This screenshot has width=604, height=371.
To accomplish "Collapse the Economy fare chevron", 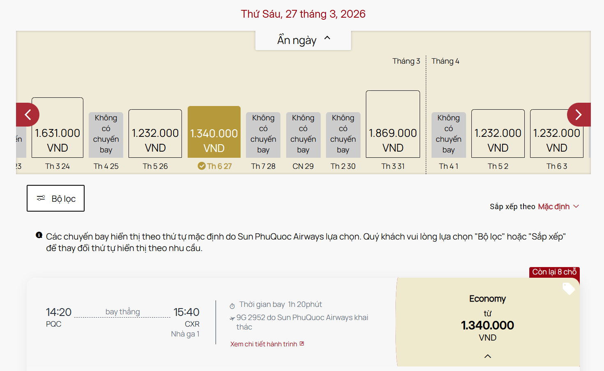I will tap(487, 356).
